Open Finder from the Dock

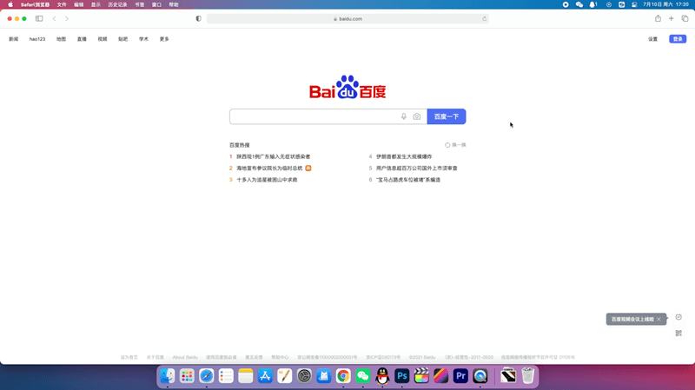tap(168, 376)
